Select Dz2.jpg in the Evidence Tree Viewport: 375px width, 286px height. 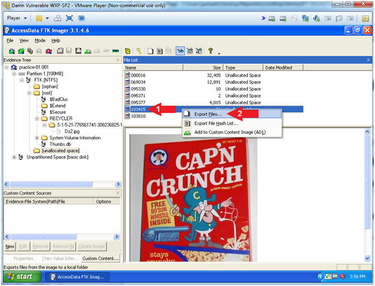[x=72, y=131]
